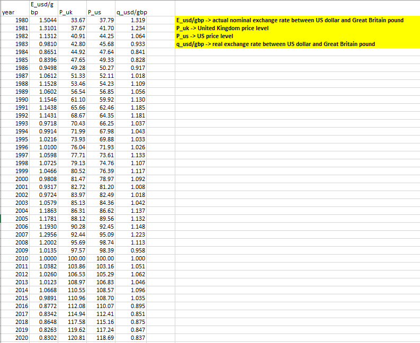Image resolution: width=420 pixels, height=343 pixels.
Task: Select P_uk cell 100.00 in 2010 row
Action: point(73,258)
